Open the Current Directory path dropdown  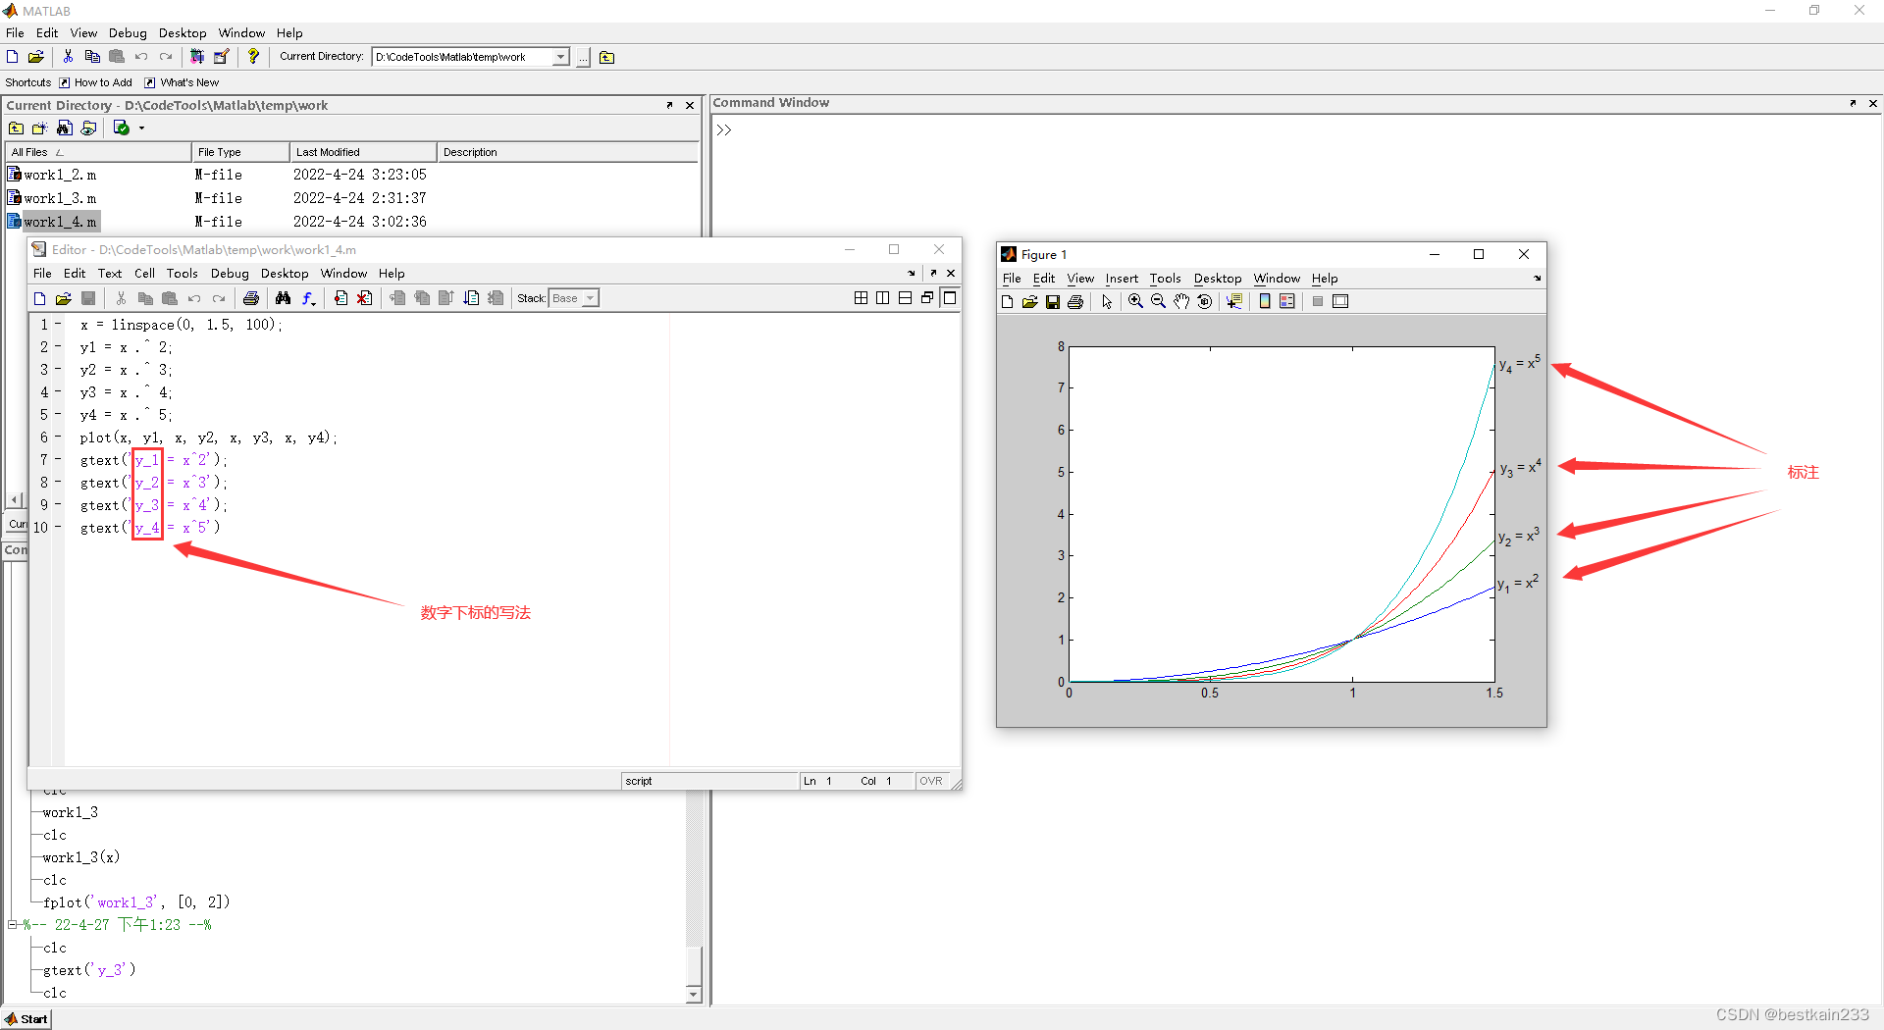tap(560, 57)
